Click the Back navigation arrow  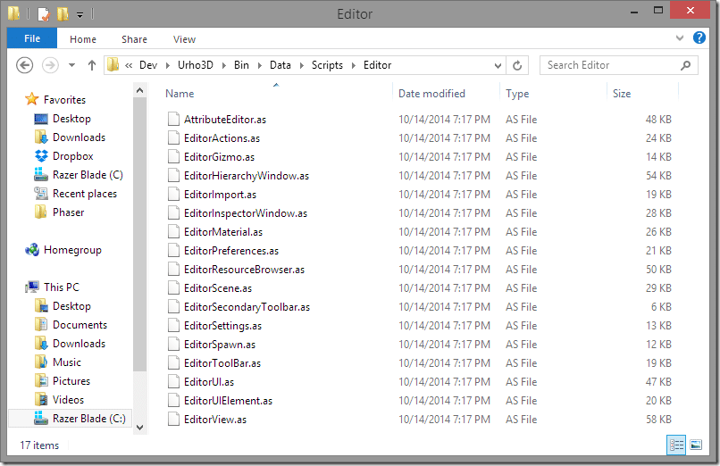tap(25, 65)
